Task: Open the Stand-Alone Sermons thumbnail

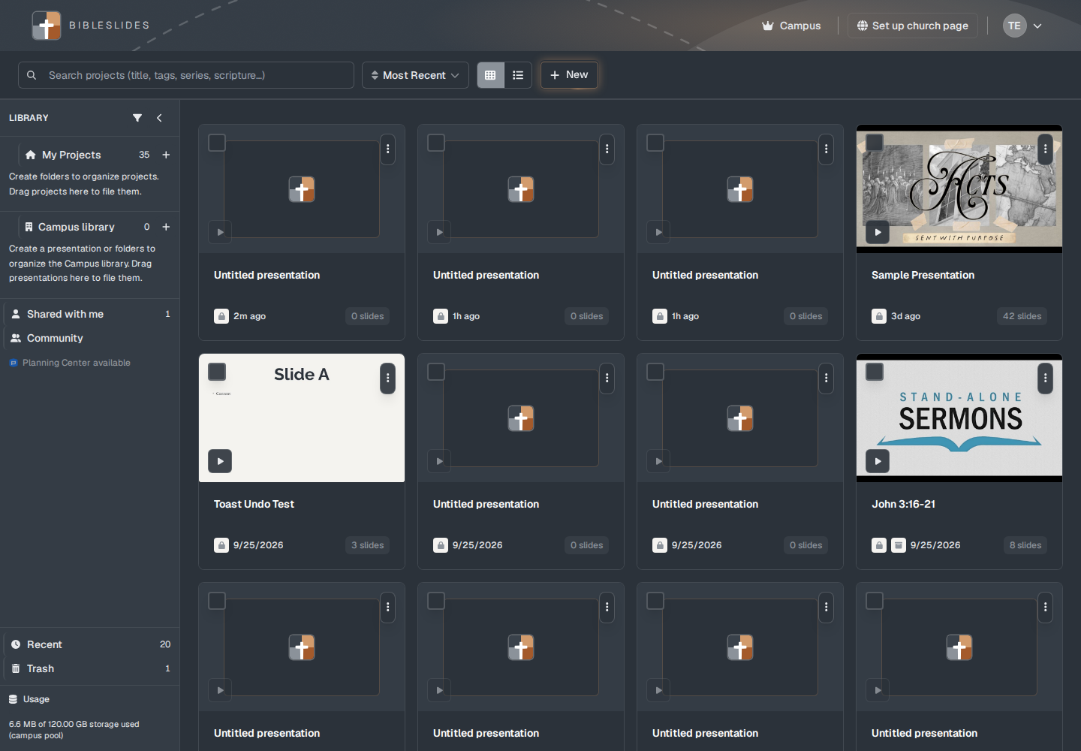Action: point(959,418)
